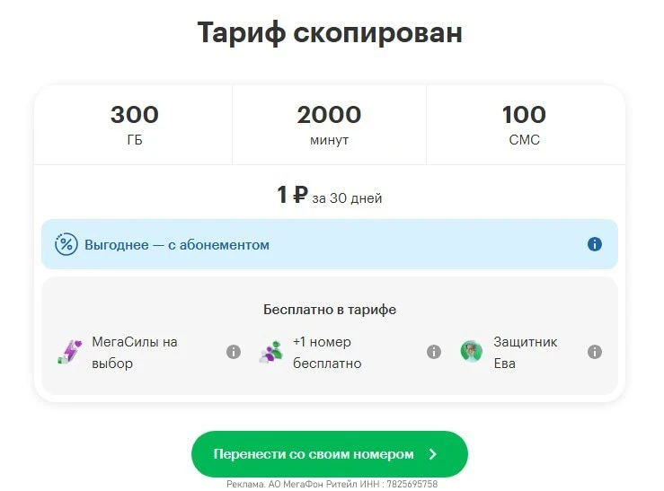Screen dimensions: 664x491
Task: Click the Тариф скопирован heading
Action: coord(330,33)
